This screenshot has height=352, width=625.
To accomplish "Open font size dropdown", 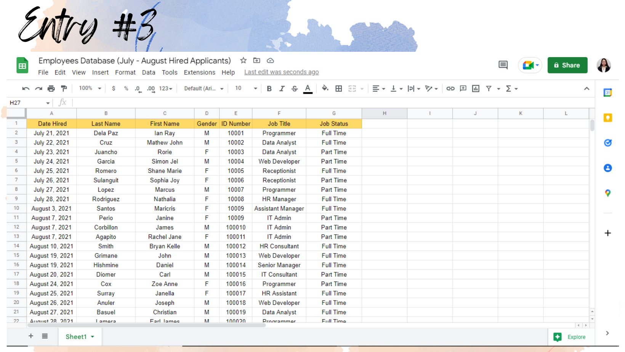I will tap(246, 88).
